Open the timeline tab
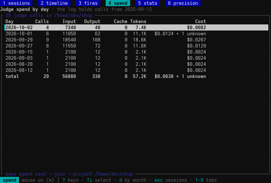This screenshot has height=183, width=271. 54,3
